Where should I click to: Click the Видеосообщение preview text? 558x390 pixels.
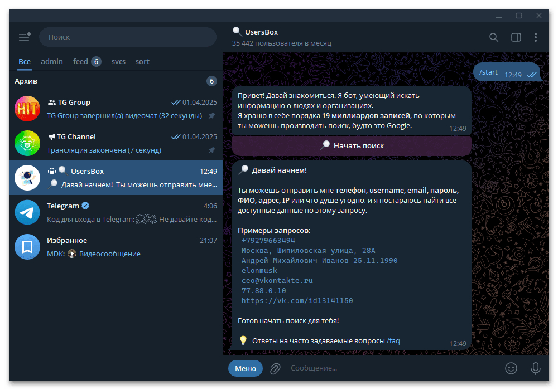tap(109, 253)
